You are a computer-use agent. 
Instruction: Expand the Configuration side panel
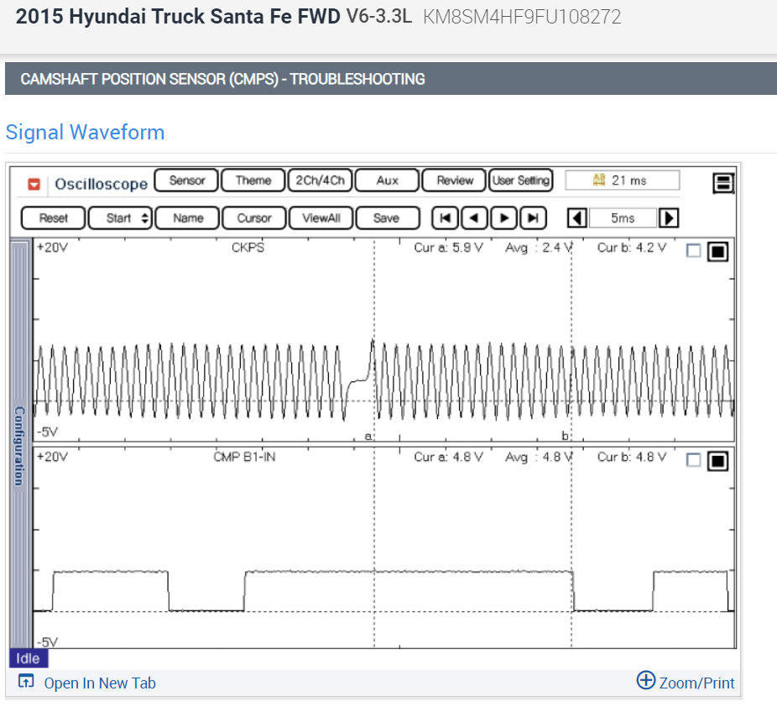19,444
